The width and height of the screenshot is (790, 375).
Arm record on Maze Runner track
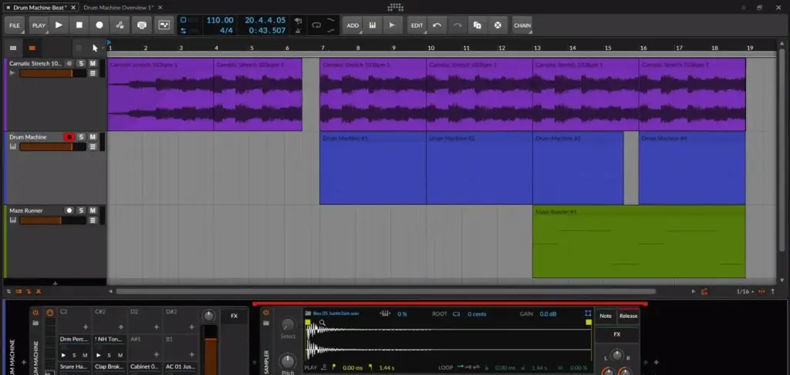pos(69,210)
